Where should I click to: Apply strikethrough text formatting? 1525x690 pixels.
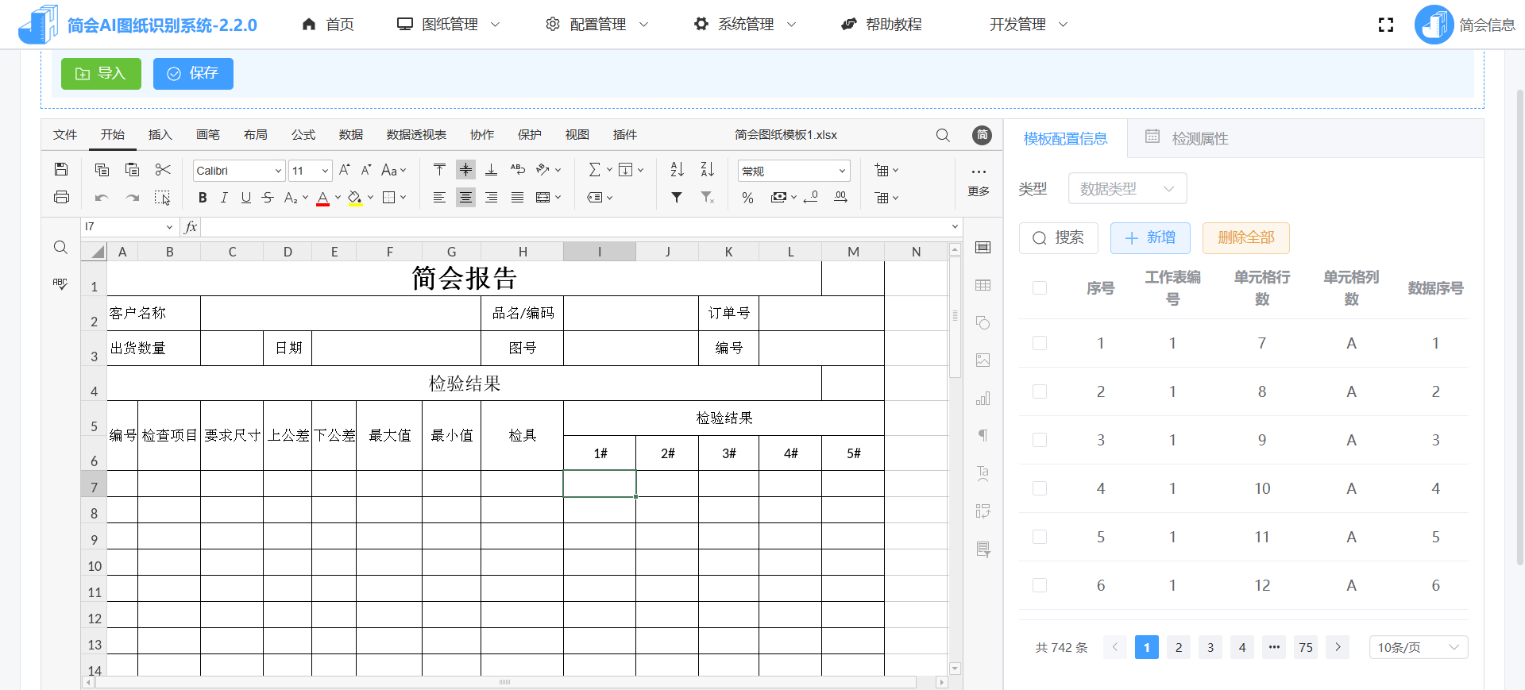pos(268,198)
